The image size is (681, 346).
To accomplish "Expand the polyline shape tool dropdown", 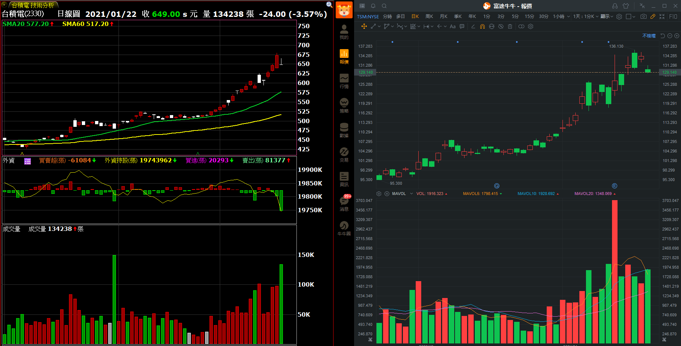I will click(392, 26).
